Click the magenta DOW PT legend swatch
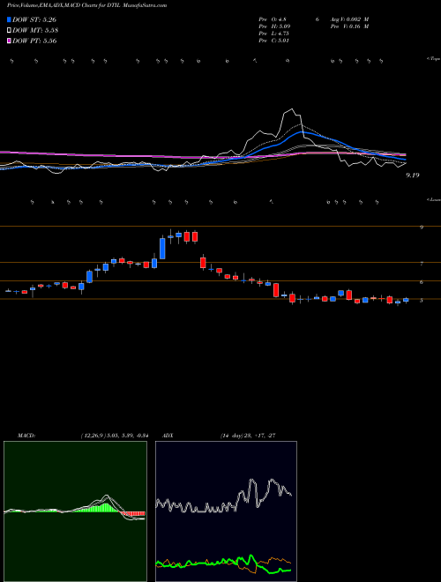 coord(9,41)
